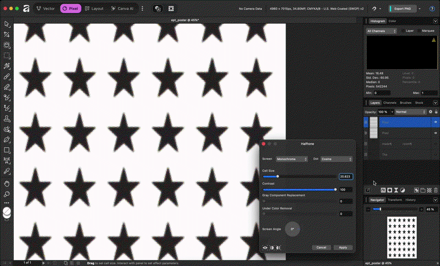Delete layer with trash icon
The height and width of the screenshot is (266, 440).
coord(436,190)
